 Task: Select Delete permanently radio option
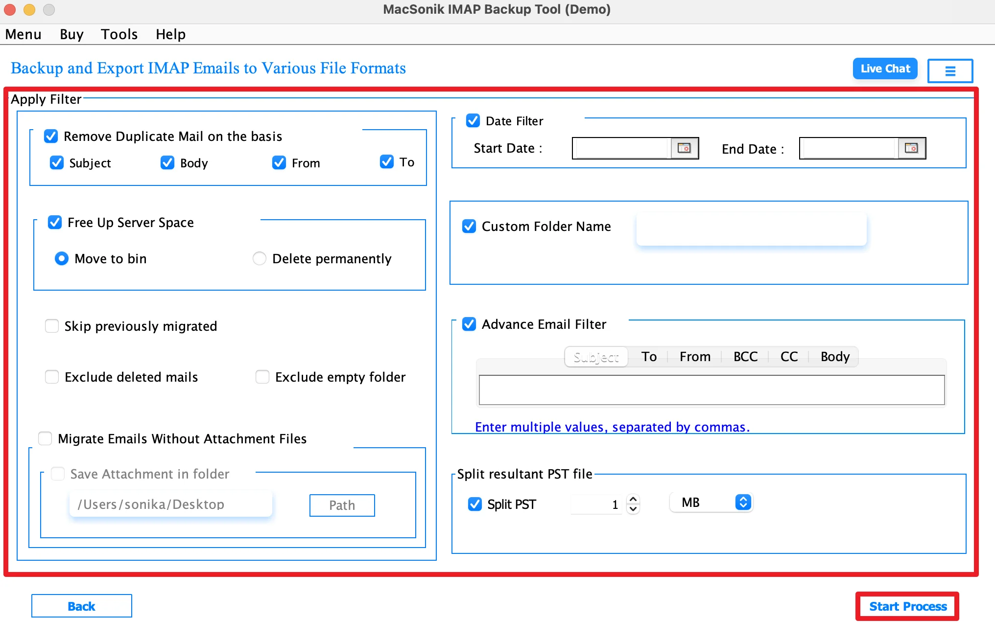click(x=260, y=258)
